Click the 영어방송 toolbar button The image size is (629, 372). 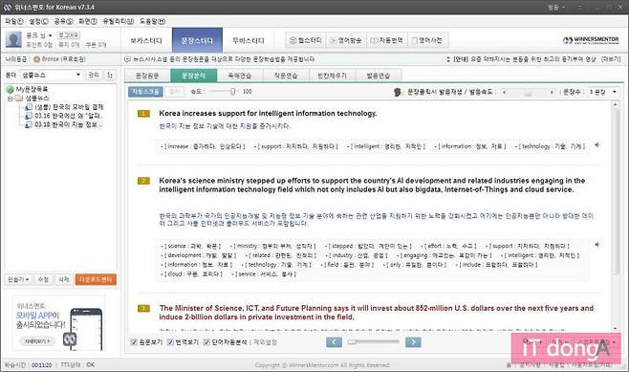346,40
